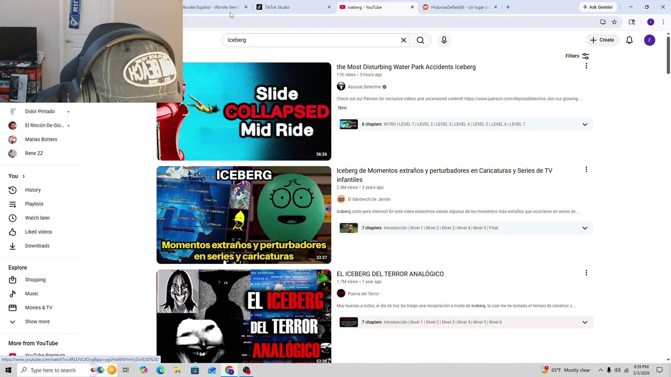Screen dimensions: 671x377
Task: Click install app icon in address bar
Action: tap(603, 22)
